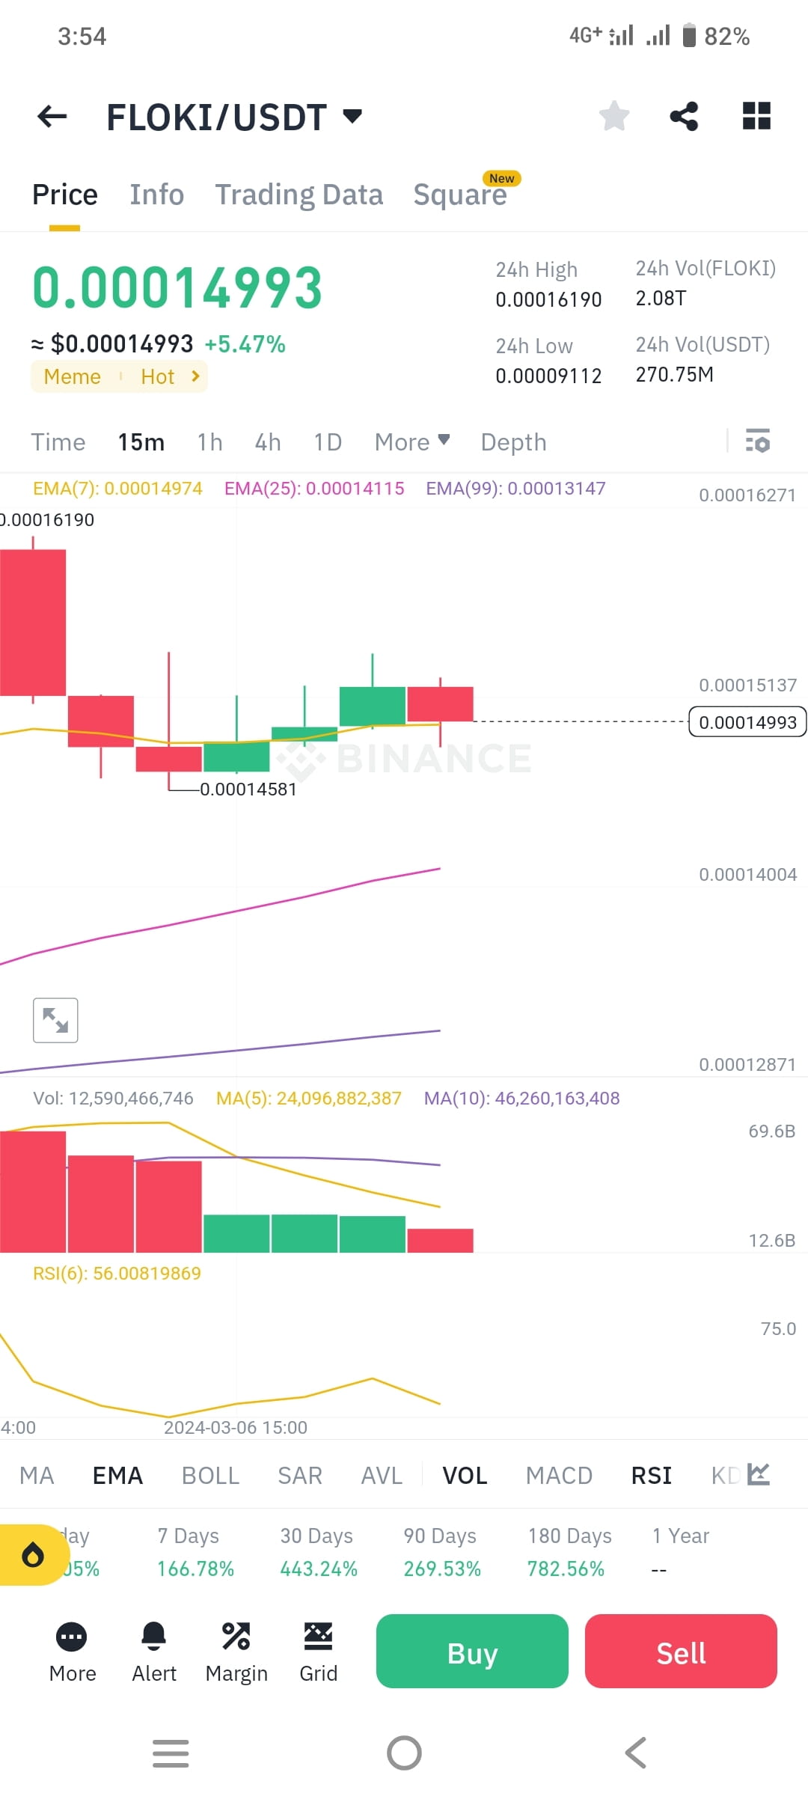
Task: Toggle the MACD indicator
Action: (x=558, y=1474)
